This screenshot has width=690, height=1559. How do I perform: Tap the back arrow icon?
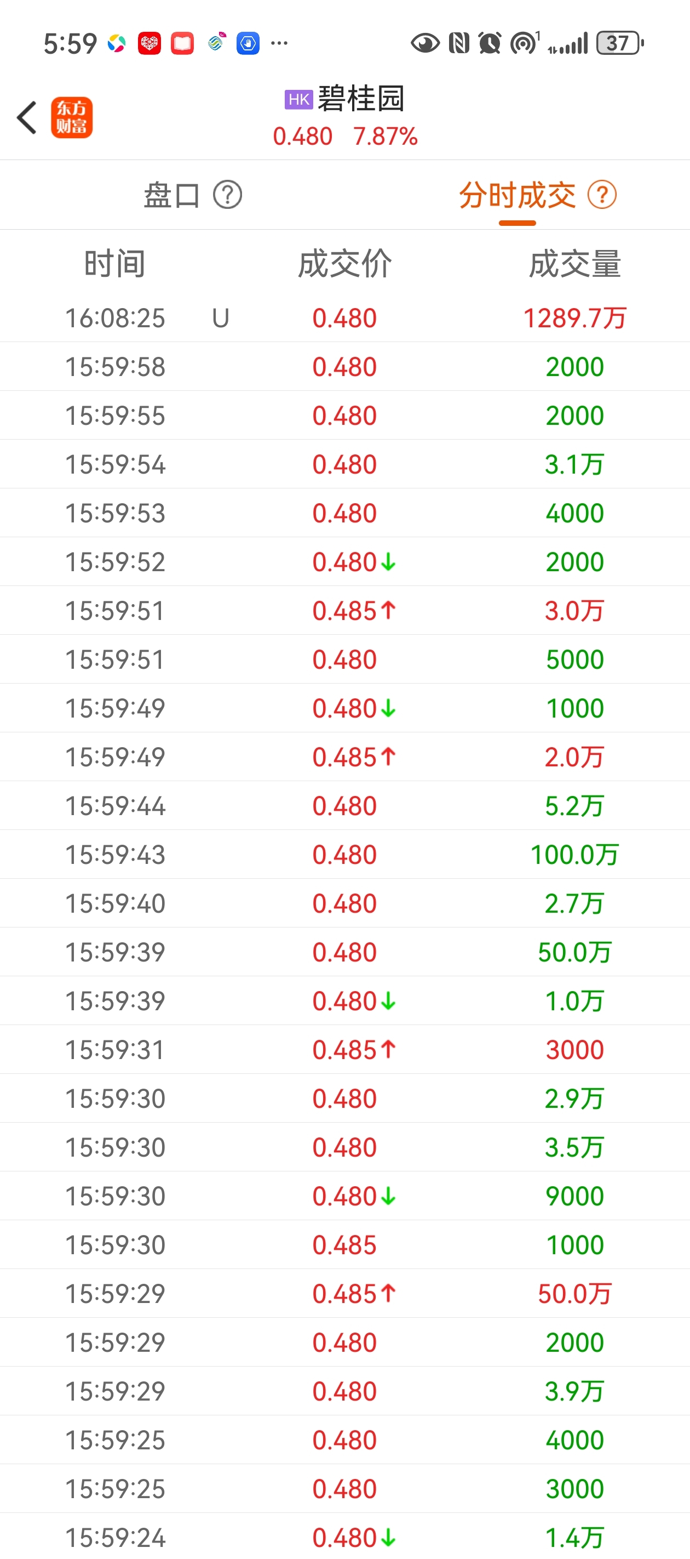coord(27,117)
